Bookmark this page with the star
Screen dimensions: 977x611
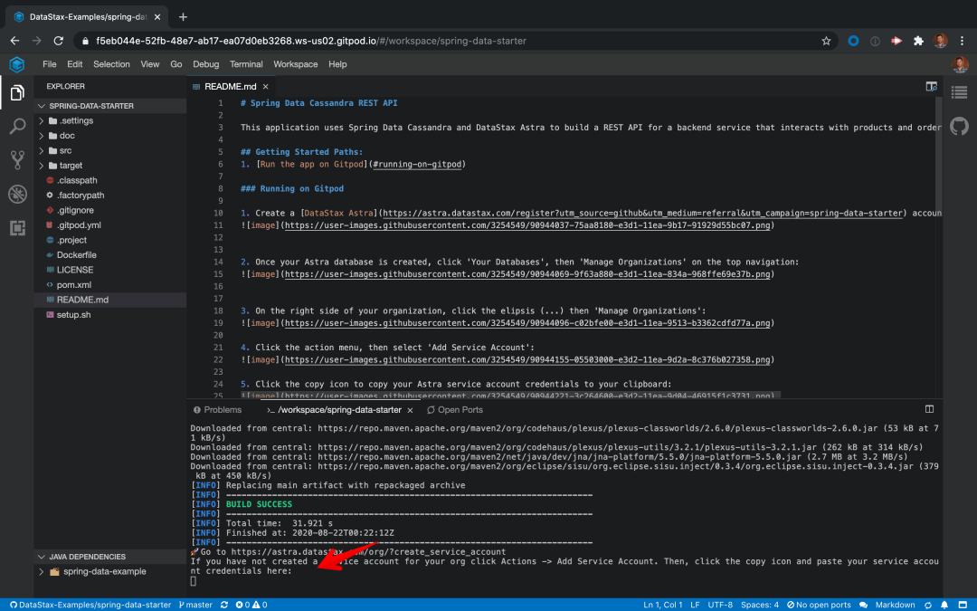(826, 41)
